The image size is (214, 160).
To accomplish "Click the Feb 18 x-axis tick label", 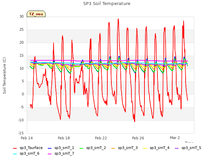I will tap(64, 138).
